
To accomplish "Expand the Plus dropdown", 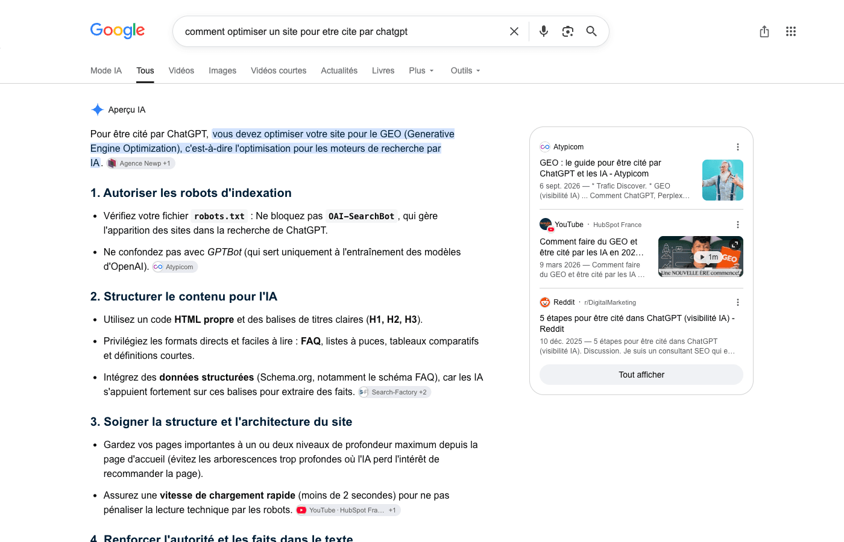I will (421, 70).
